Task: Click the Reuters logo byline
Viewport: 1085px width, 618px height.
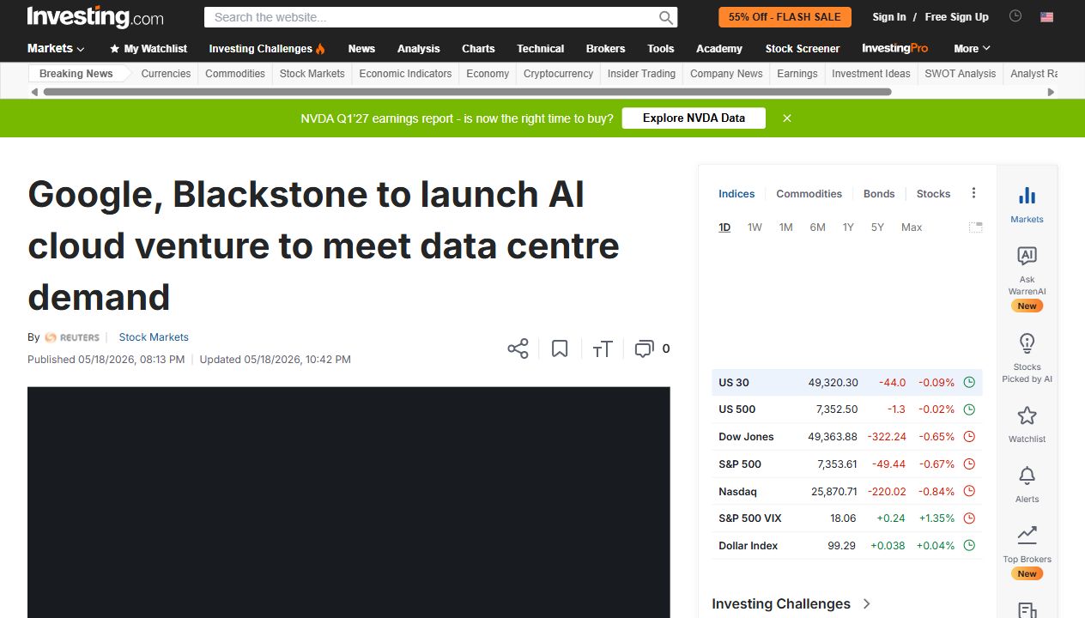Action: [72, 337]
